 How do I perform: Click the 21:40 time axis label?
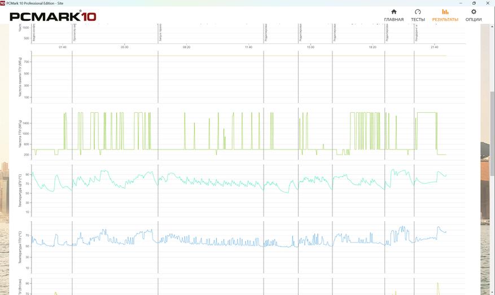coord(435,47)
